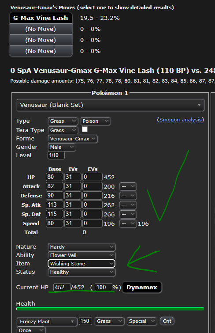Screen dimensions: 215x333
Task: Open the Venusaur (Blank Set) selector
Action: pos(110,105)
